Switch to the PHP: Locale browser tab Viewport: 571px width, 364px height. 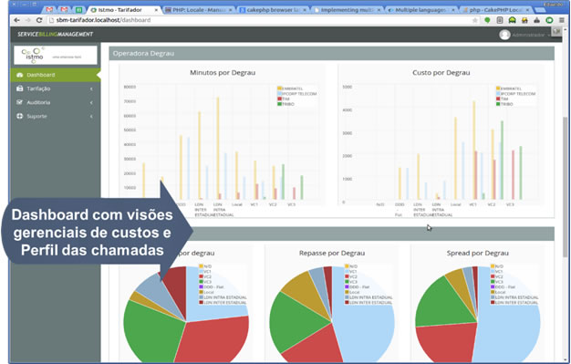[199, 10]
